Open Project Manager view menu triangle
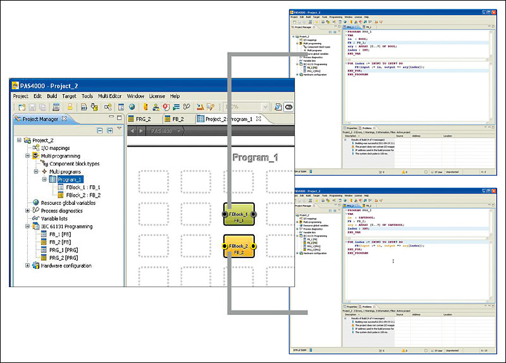 (120, 128)
